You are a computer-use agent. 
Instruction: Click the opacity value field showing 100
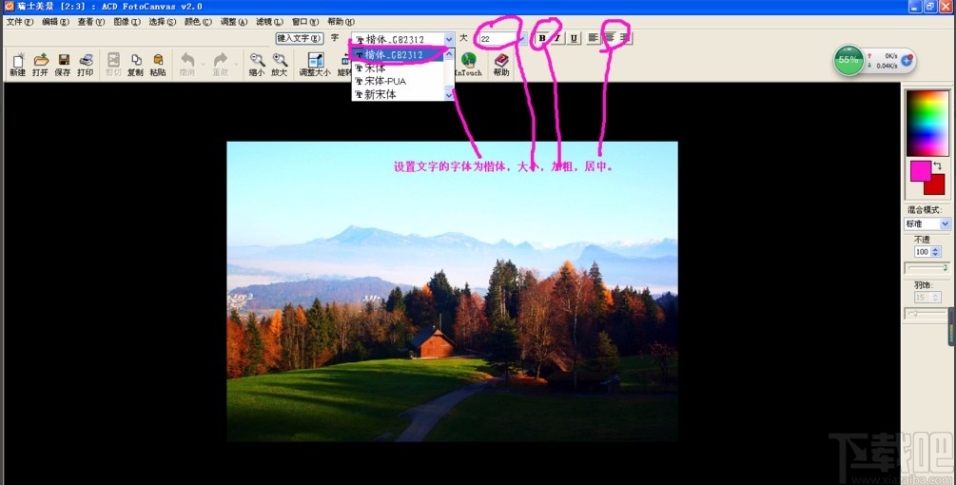click(x=922, y=252)
